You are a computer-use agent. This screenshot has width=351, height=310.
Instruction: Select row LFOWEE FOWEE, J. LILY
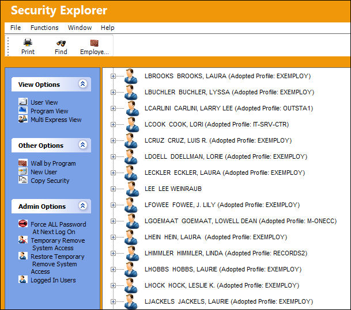pyautogui.click(x=222, y=205)
